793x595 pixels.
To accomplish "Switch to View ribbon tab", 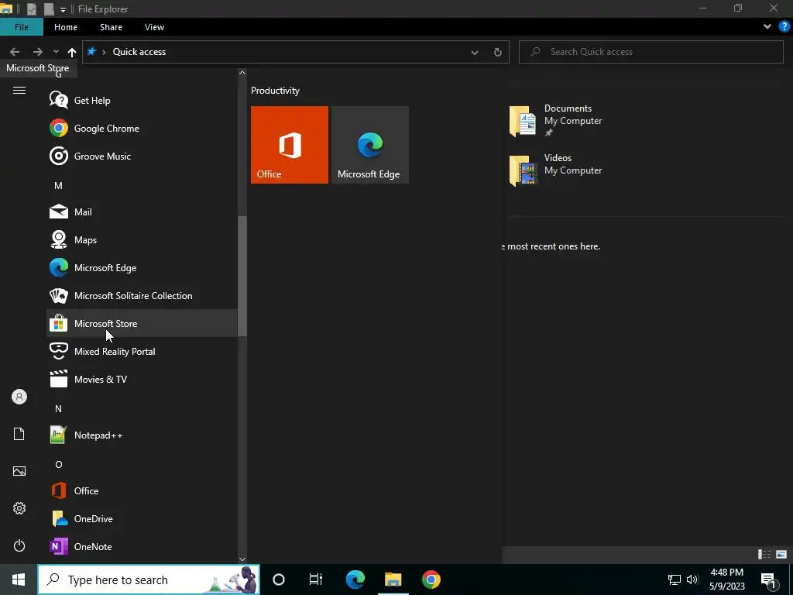I will pyautogui.click(x=154, y=27).
